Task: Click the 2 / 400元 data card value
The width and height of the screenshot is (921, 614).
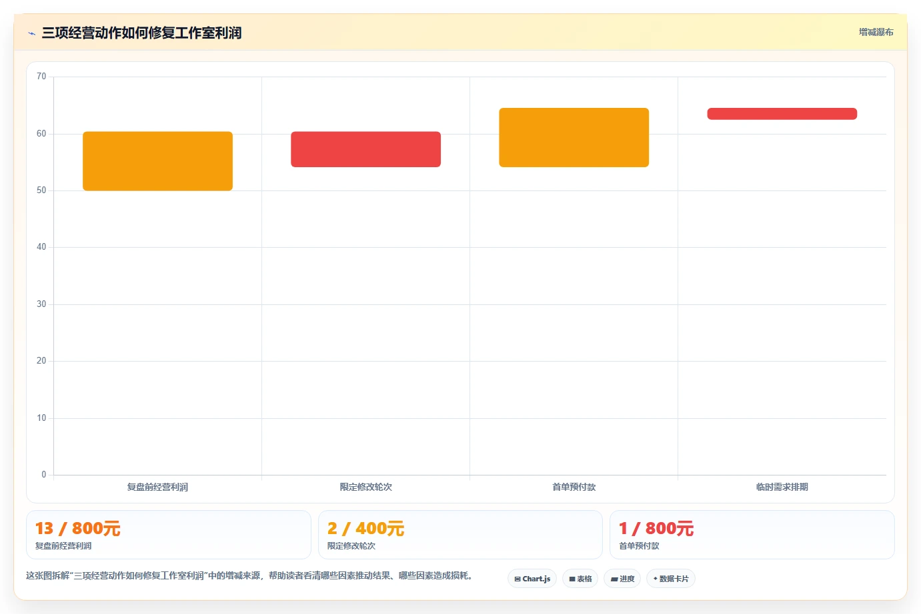Action: coord(365,529)
